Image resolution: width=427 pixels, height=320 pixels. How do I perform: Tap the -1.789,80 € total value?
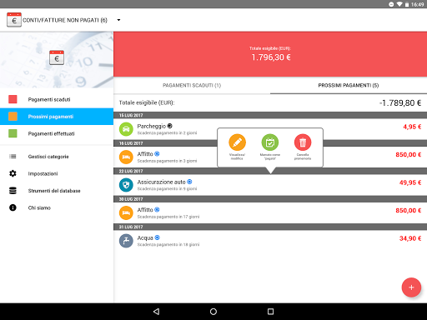[400, 103]
